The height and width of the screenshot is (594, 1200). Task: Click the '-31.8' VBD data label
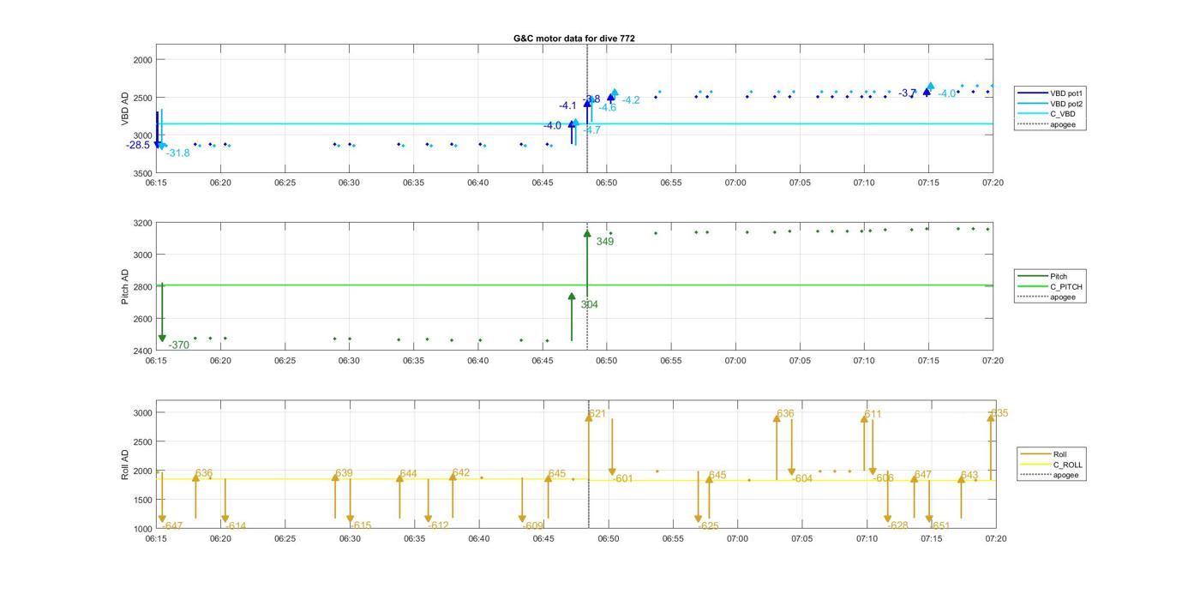pyautogui.click(x=177, y=153)
